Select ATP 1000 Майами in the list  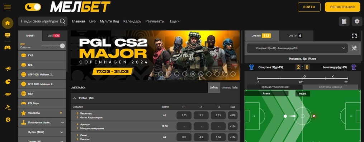pyautogui.click(x=42, y=75)
